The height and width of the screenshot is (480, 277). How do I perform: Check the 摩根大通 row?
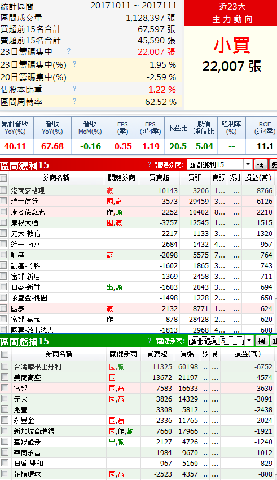point(3,222)
